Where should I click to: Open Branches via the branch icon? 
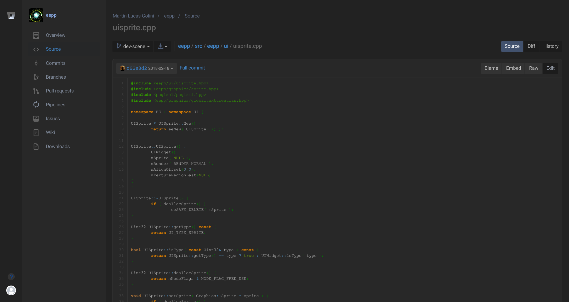click(x=36, y=77)
